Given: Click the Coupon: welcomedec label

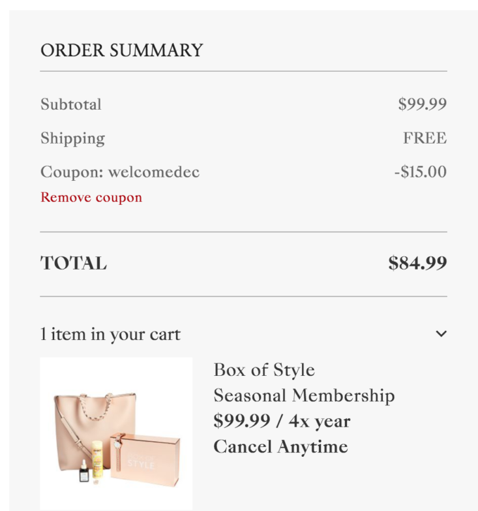Looking at the screenshot, I should 120,172.
